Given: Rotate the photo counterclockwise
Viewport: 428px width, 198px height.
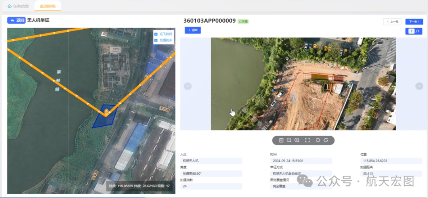Looking at the screenshot, I should (x=318, y=140).
